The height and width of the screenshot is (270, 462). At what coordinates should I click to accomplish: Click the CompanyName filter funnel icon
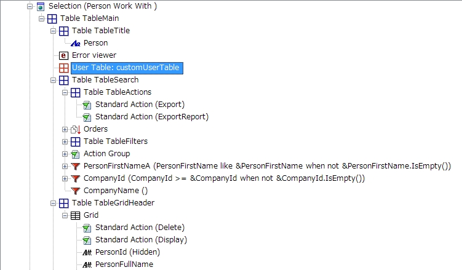[76, 191]
